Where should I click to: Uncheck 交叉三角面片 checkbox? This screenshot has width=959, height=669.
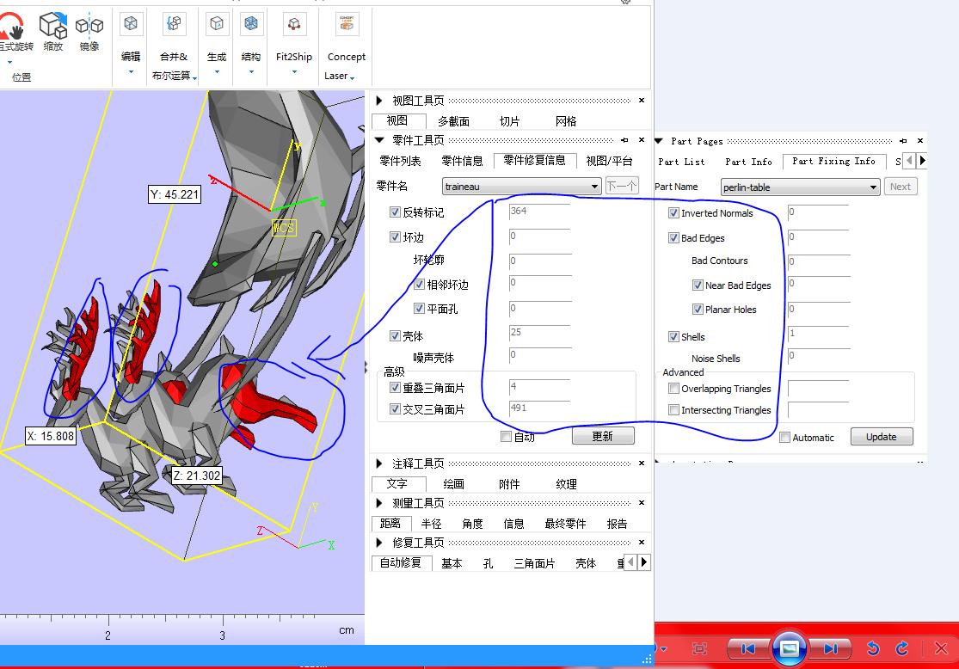coord(395,408)
